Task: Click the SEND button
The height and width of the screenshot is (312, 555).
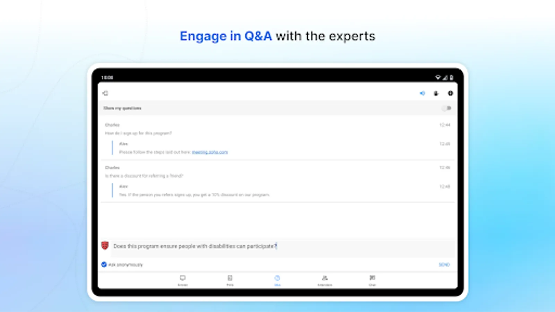Action: (x=444, y=264)
